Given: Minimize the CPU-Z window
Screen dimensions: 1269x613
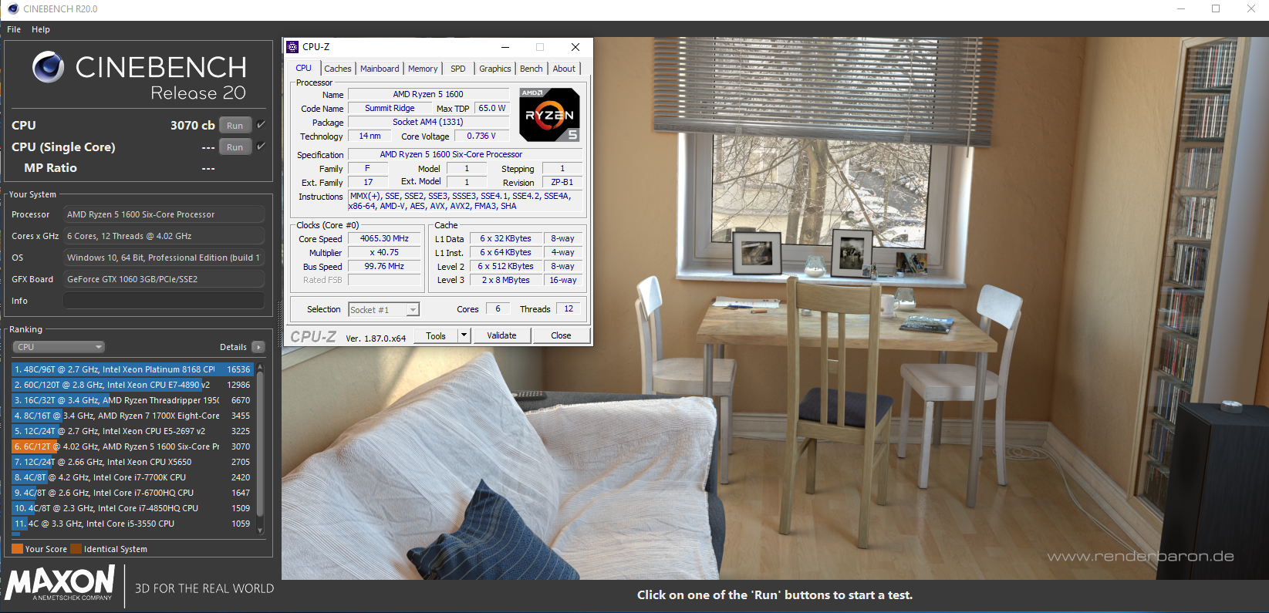Looking at the screenshot, I should (x=505, y=47).
